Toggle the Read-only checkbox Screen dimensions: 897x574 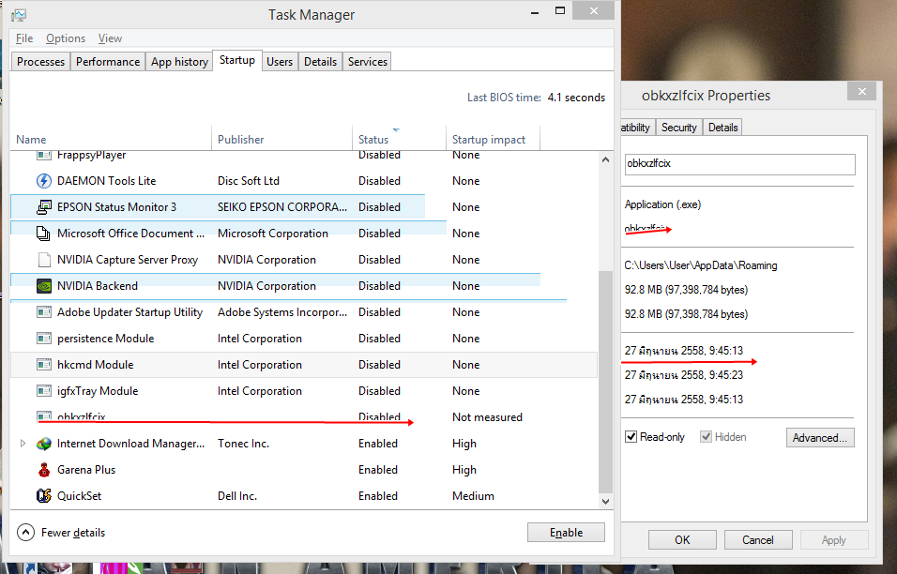tap(631, 437)
